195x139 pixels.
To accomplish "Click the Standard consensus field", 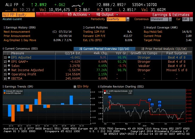I will (159, 19).
